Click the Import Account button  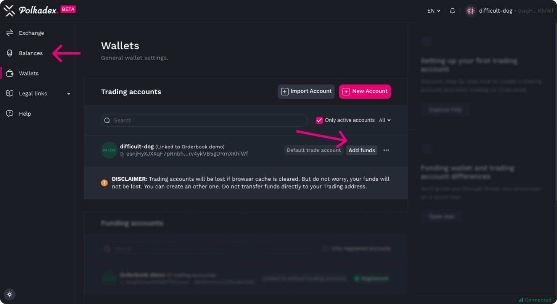tap(306, 92)
